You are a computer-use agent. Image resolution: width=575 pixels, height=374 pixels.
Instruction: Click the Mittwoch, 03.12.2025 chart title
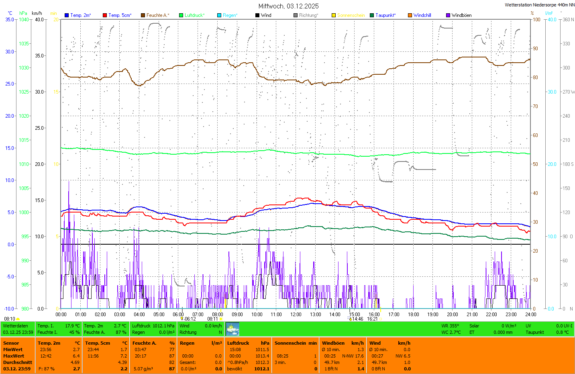tap(288, 6)
